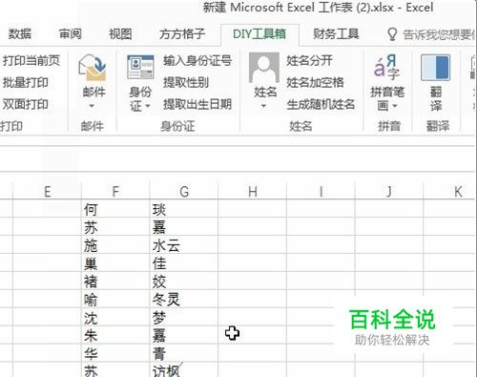Select column H header
477x377 pixels.
click(x=253, y=192)
